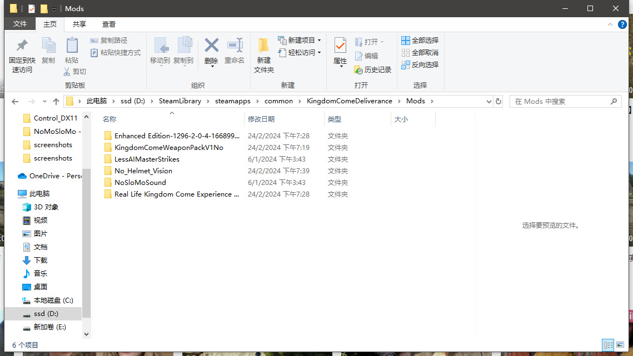
Task: Click the Edit (编辑) ribbon button
Action: 367,56
